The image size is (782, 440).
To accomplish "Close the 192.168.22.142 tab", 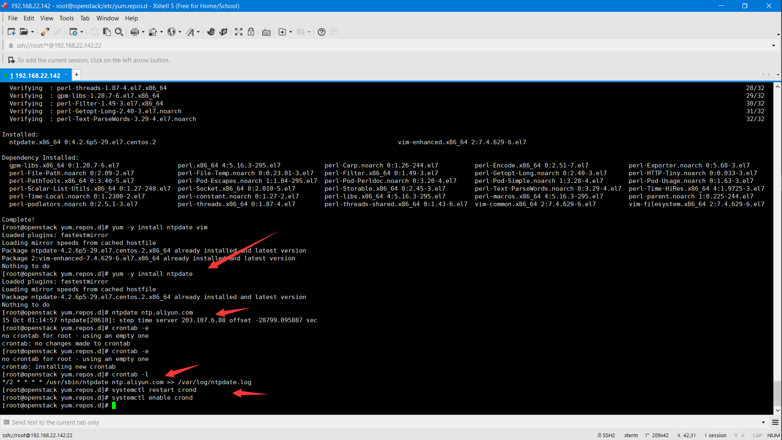I will (x=66, y=75).
